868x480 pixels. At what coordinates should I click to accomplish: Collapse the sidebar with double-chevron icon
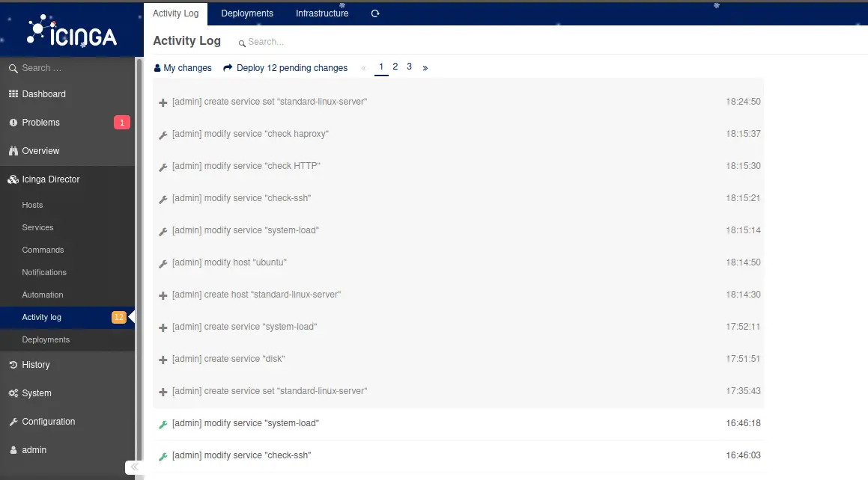134,467
